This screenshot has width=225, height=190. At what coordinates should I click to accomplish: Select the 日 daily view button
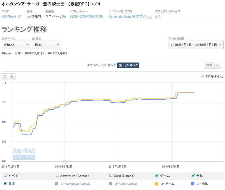point(217,65)
